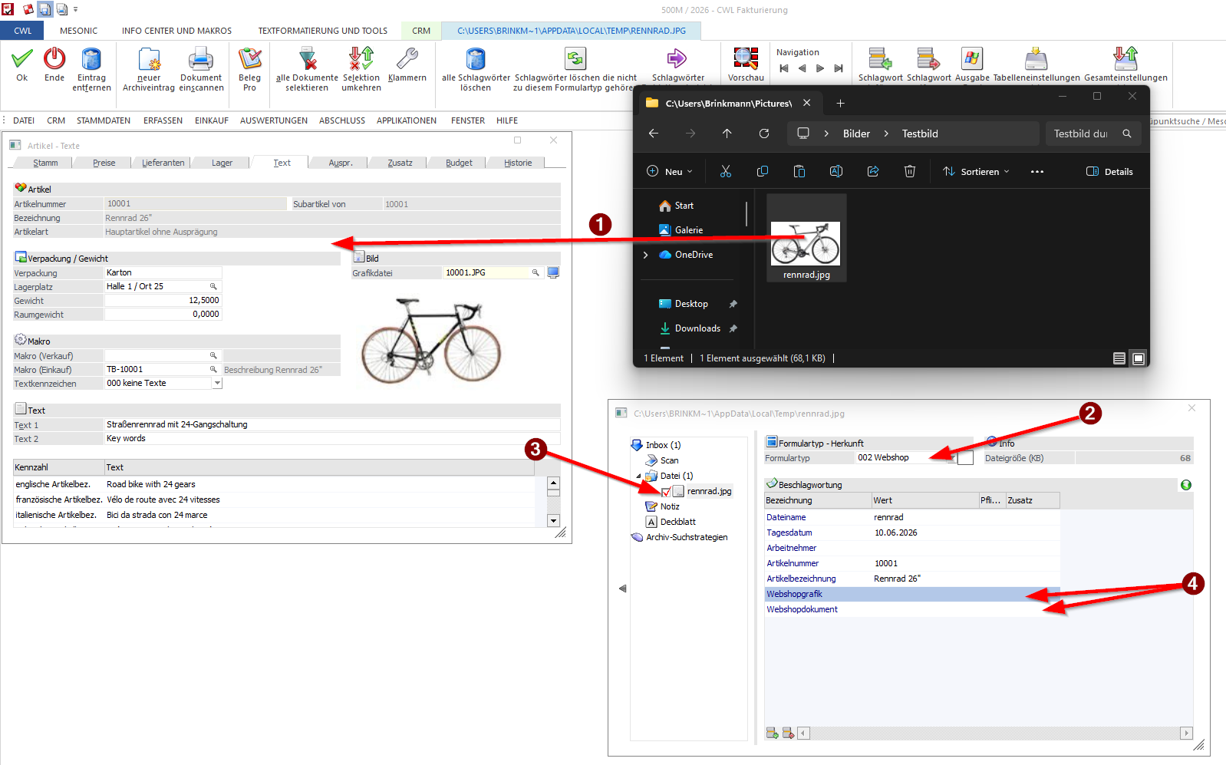
Task: Click green refresh icon in Beschlagwortung
Action: pyautogui.click(x=1186, y=485)
